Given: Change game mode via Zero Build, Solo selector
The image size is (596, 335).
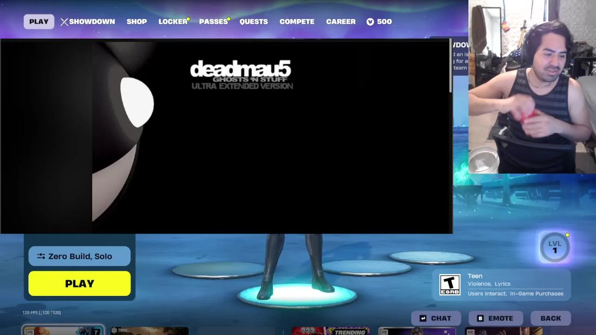Looking at the screenshot, I should (80, 256).
